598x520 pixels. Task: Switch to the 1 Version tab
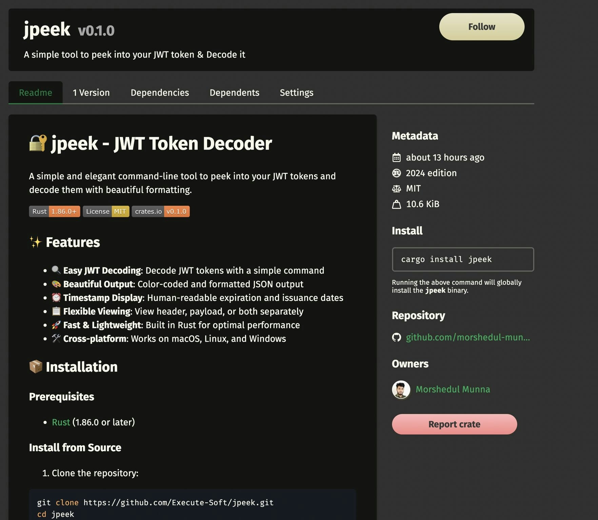click(91, 92)
